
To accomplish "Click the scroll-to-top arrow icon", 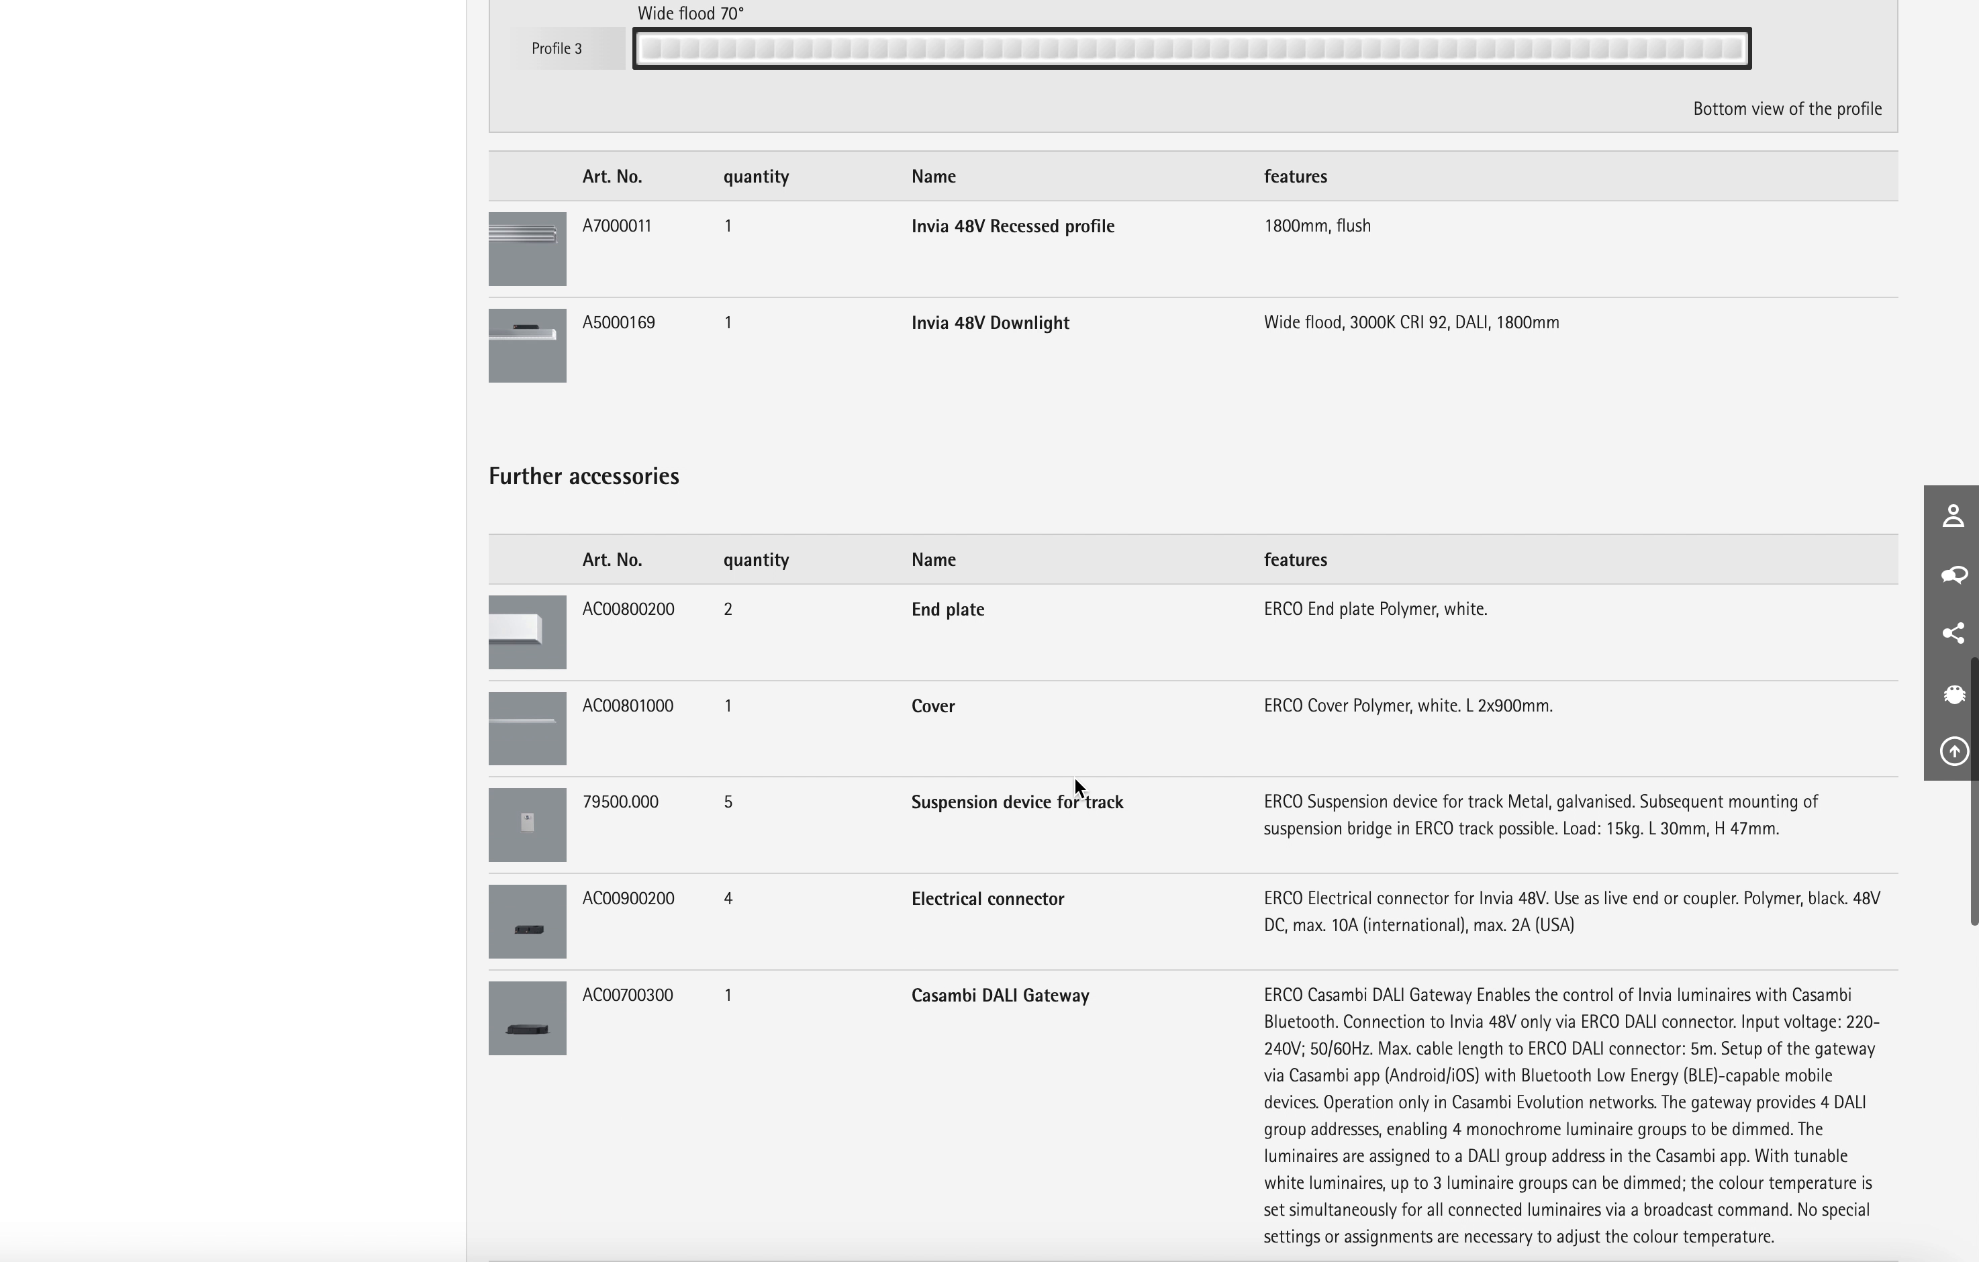I will click(1953, 751).
